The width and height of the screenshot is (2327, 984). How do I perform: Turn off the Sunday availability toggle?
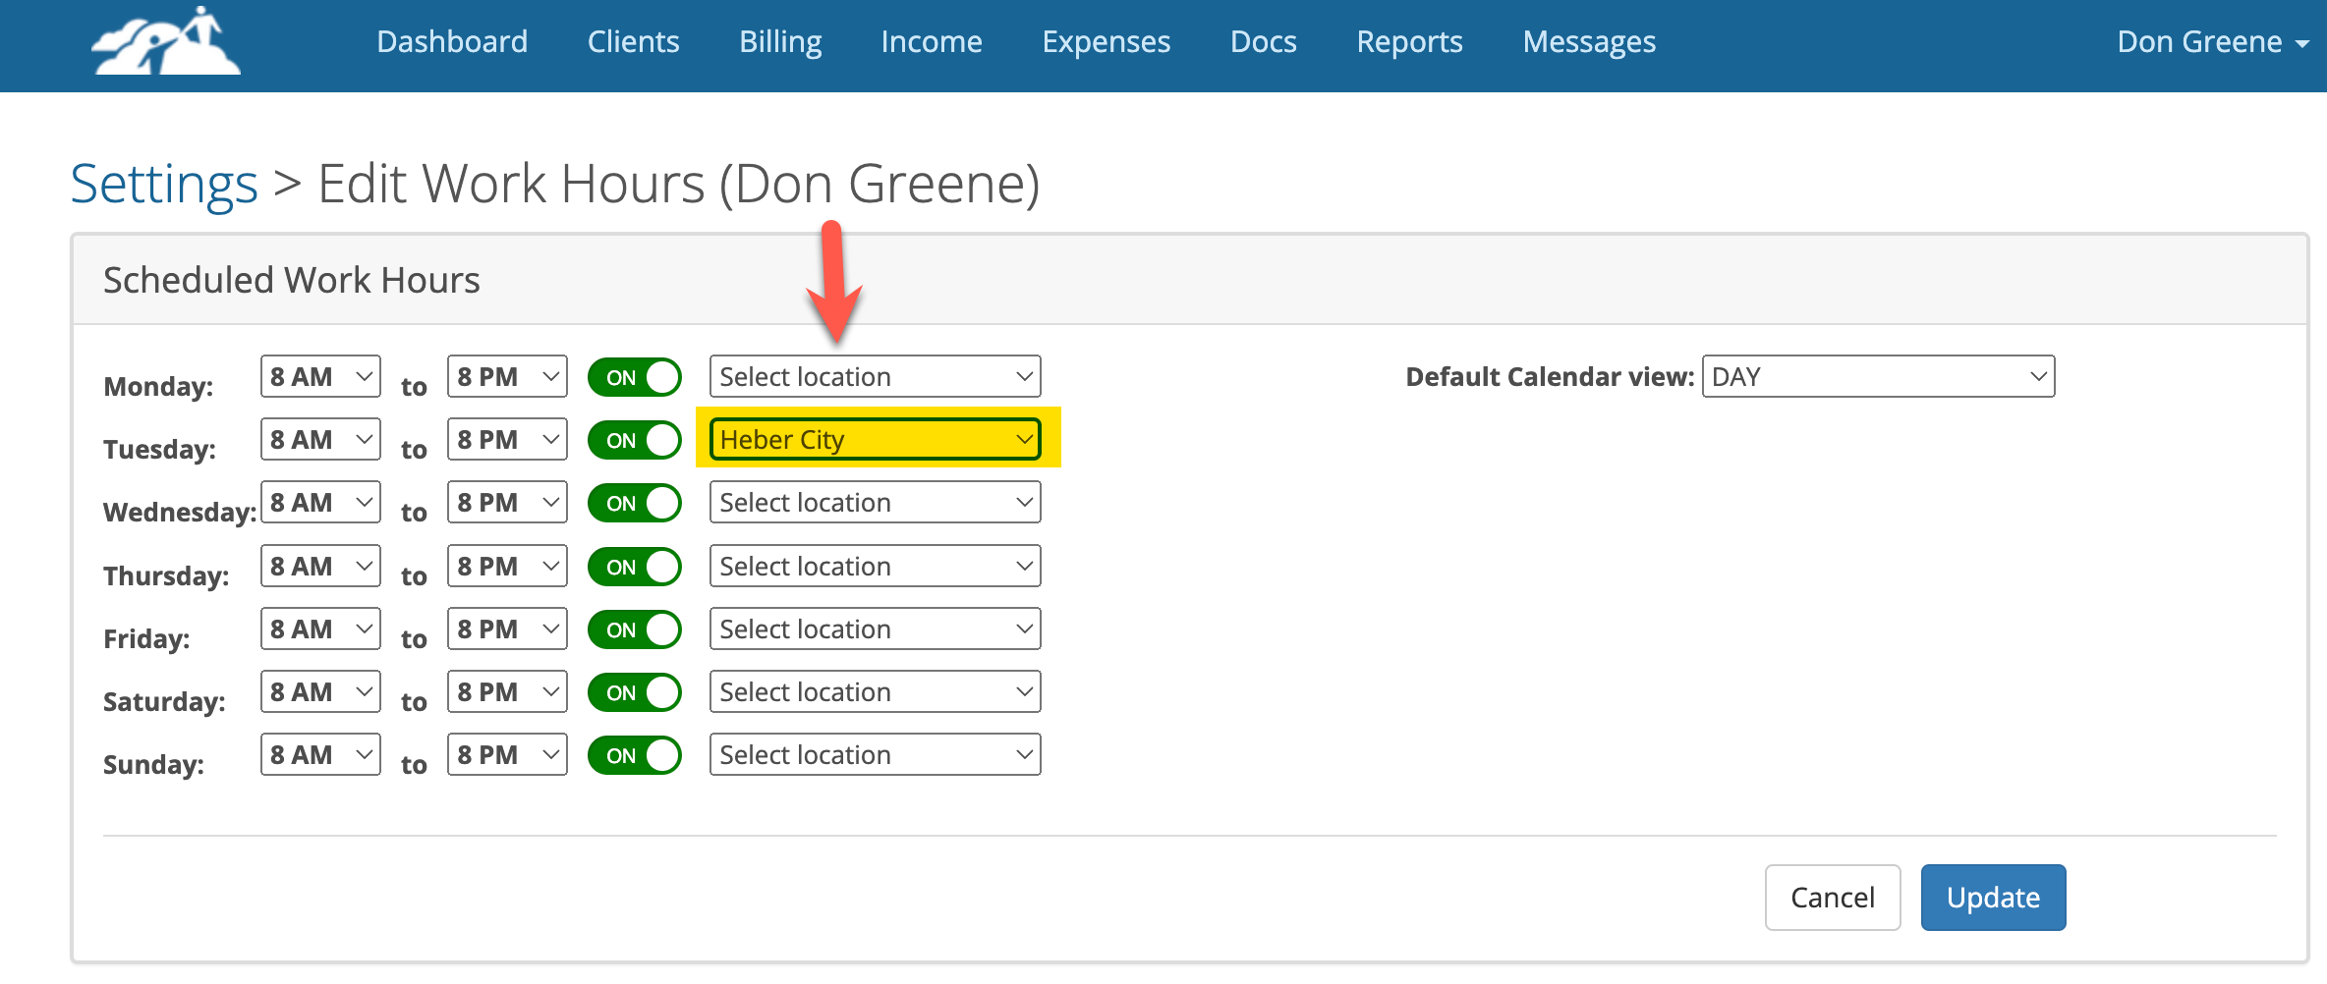click(x=634, y=754)
